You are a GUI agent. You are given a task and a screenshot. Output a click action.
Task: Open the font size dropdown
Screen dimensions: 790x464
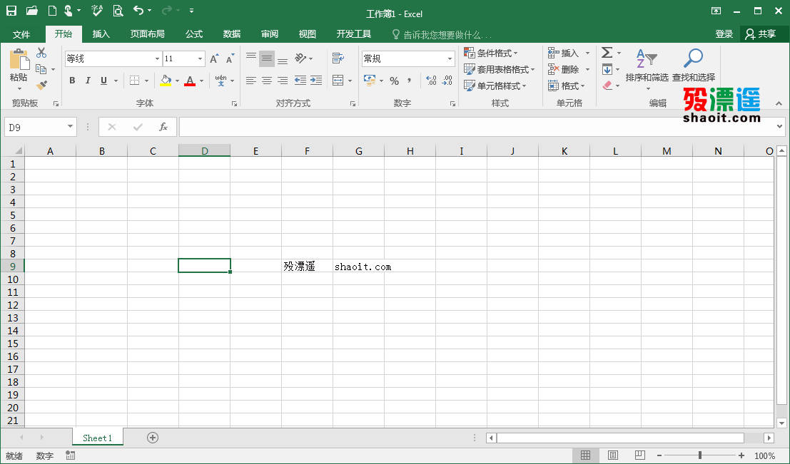coord(200,59)
